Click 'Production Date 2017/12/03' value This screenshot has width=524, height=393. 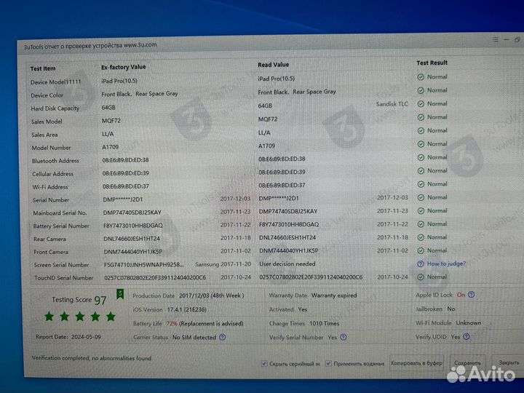click(188, 295)
